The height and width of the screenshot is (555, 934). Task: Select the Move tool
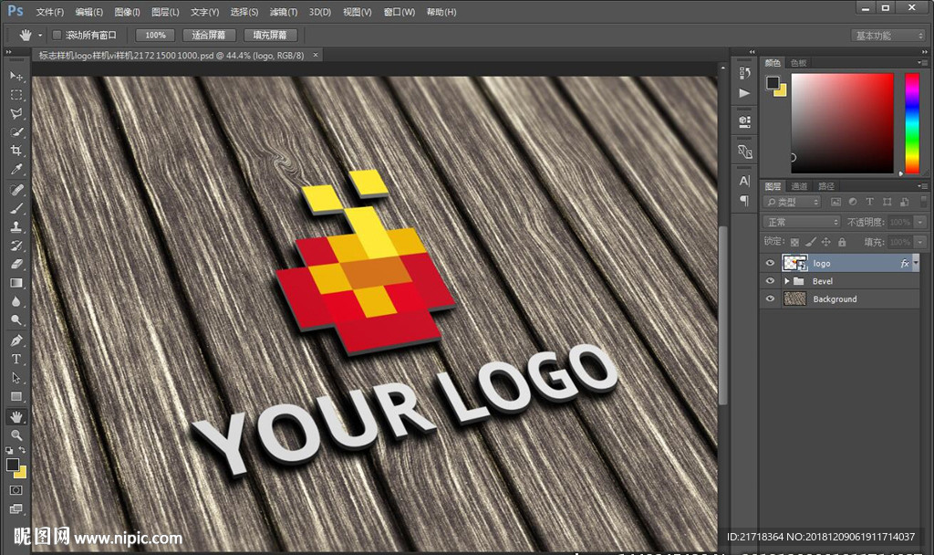click(16, 77)
